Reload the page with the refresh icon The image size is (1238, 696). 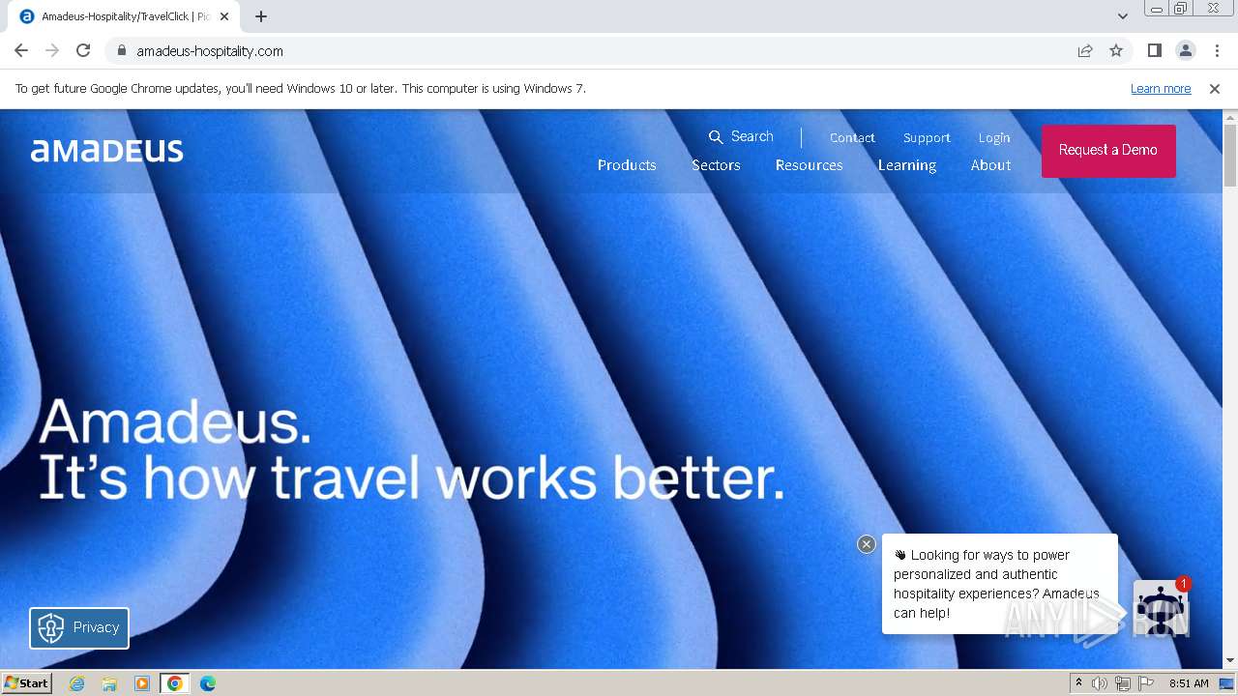point(83,50)
